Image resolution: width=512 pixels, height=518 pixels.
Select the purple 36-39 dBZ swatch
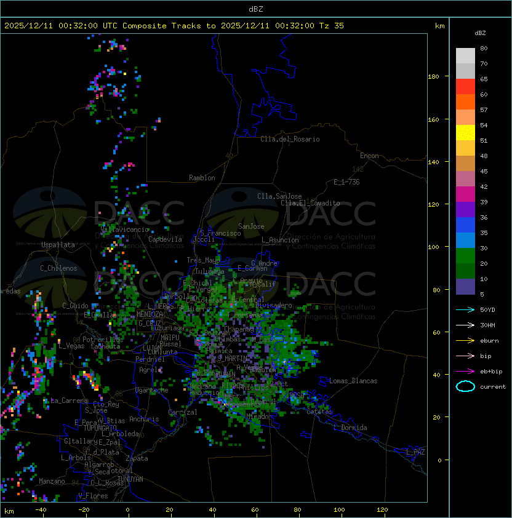coord(465,209)
